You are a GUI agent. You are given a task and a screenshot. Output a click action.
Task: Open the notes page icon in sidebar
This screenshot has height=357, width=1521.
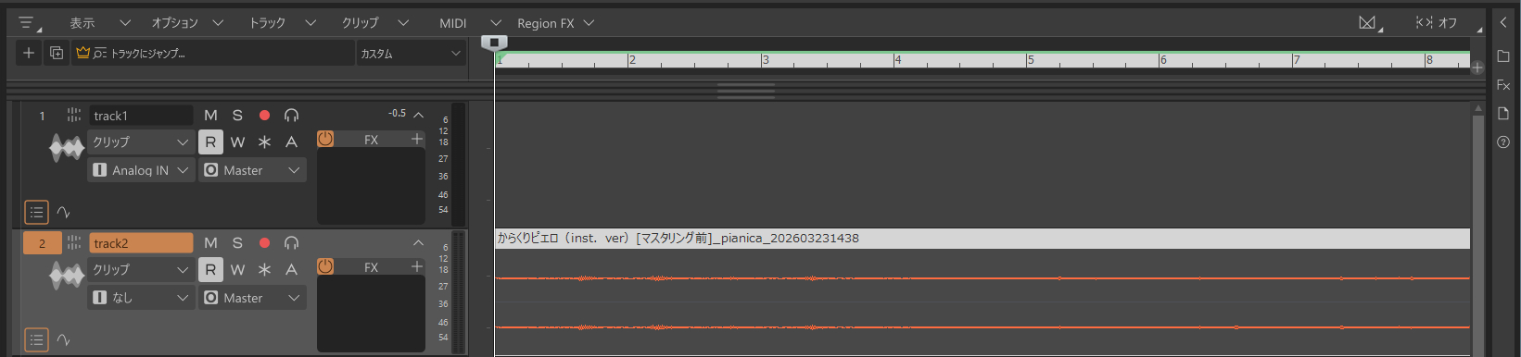click(x=1503, y=113)
